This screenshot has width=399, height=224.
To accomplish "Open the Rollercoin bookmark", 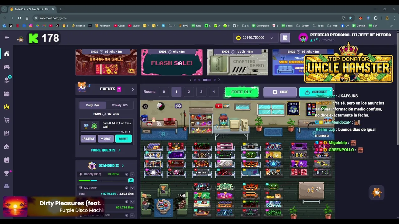I will click(103, 26).
